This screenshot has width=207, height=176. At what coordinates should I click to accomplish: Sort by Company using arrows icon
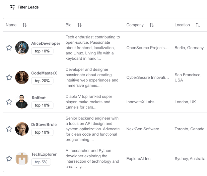[152, 25]
